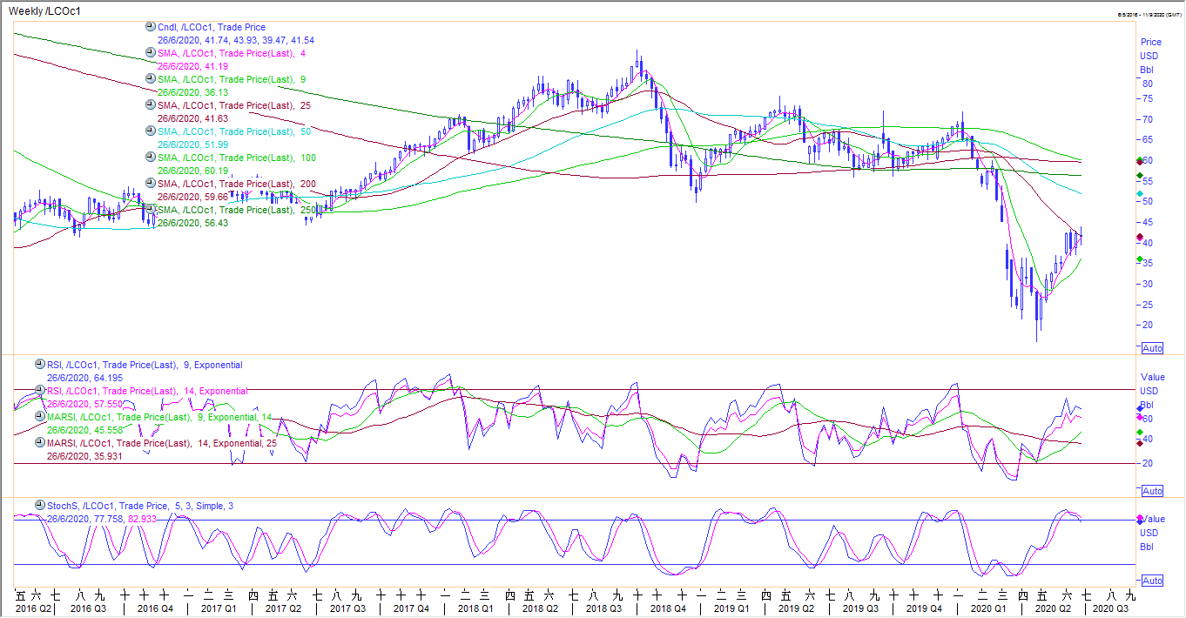Click the 'SMA ... Trade Price(Last), 4' label
This screenshot has width=1186, height=618.
coord(231,54)
